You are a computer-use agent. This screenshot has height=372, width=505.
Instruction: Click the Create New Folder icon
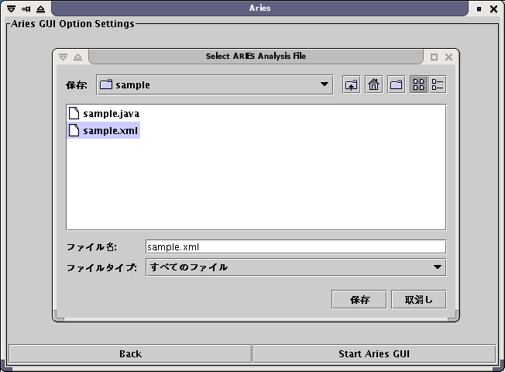pos(396,85)
